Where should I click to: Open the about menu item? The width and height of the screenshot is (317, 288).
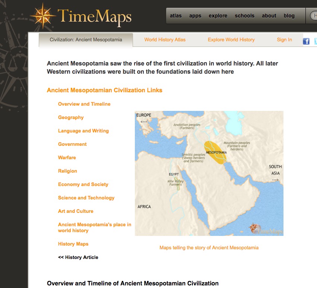click(x=269, y=16)
